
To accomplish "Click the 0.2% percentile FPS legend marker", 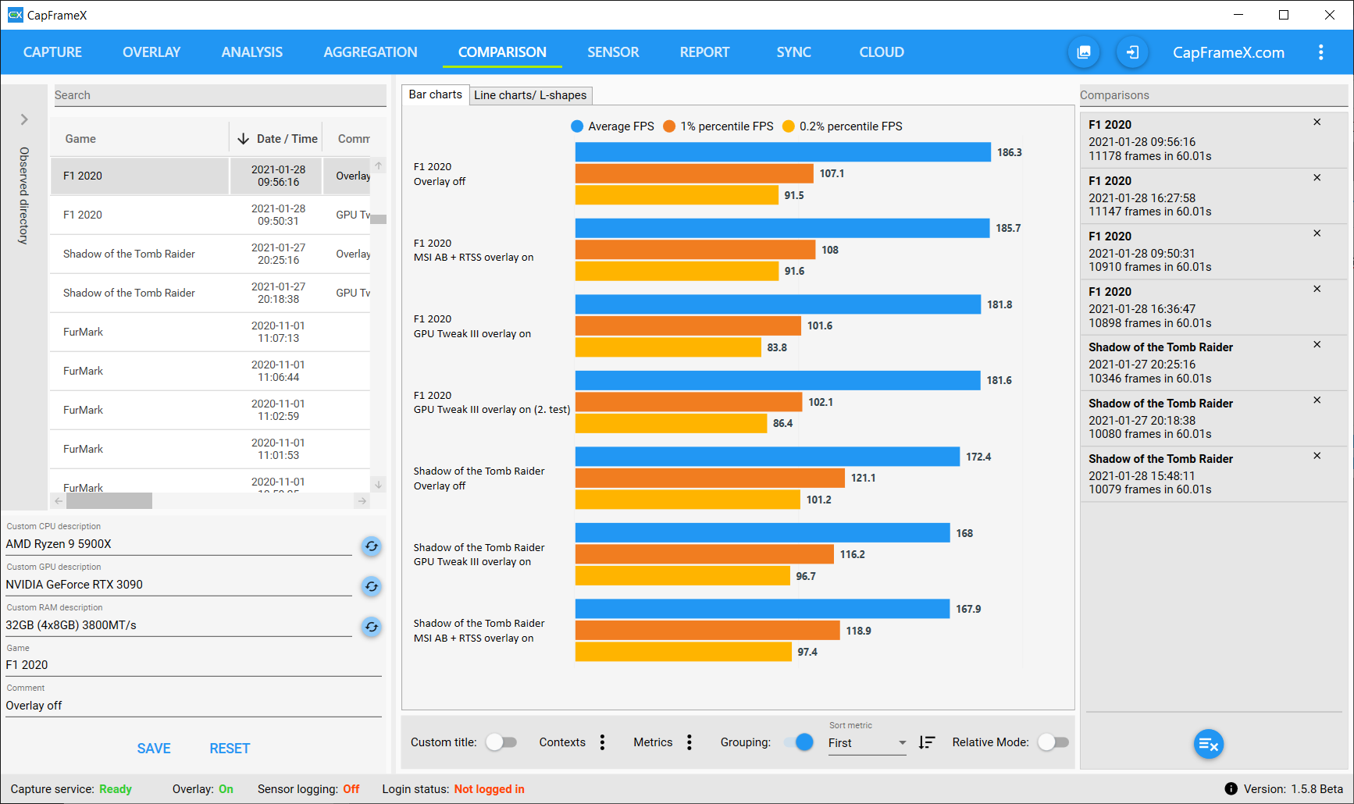I will (x=789, y=126).
